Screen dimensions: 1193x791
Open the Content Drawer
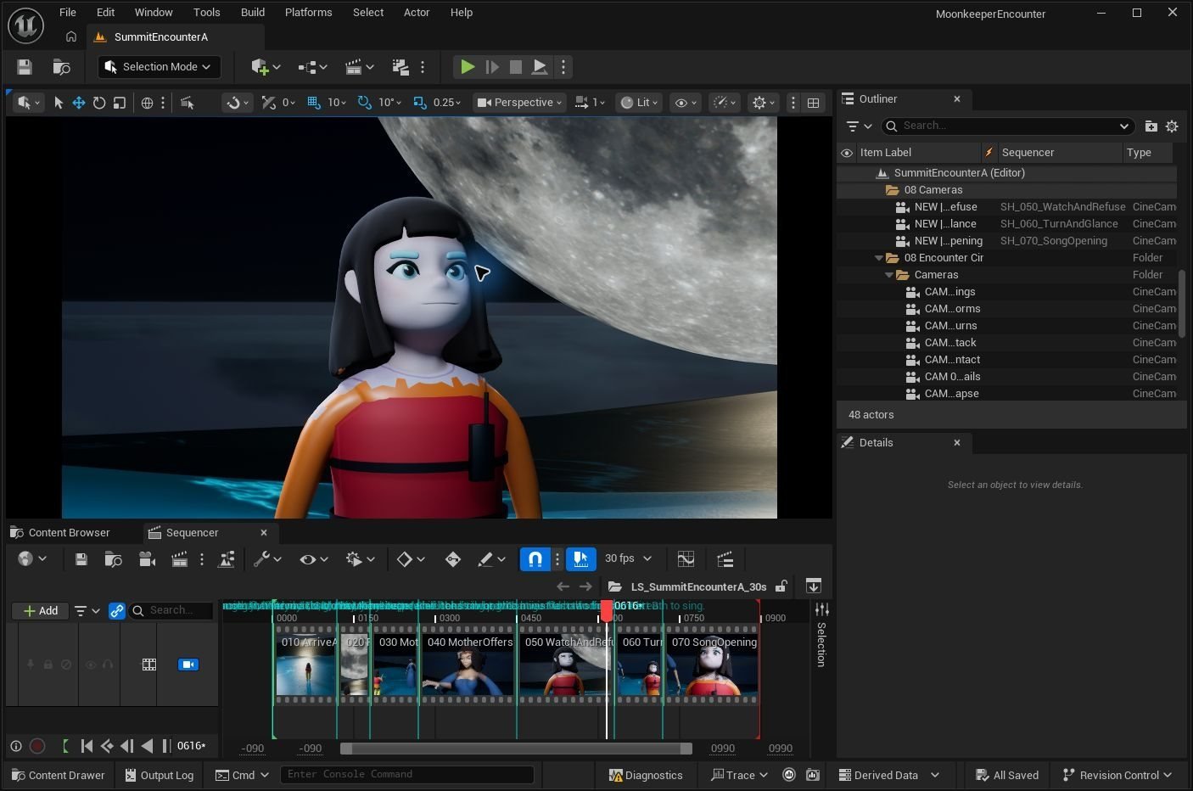click(x=58, y=775)
